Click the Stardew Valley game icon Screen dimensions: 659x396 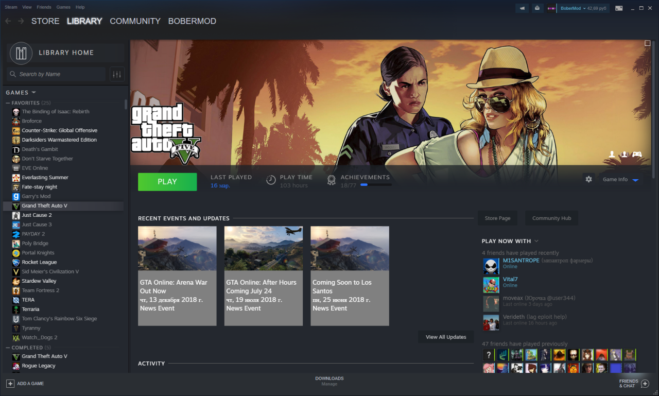tap(16, 281)
